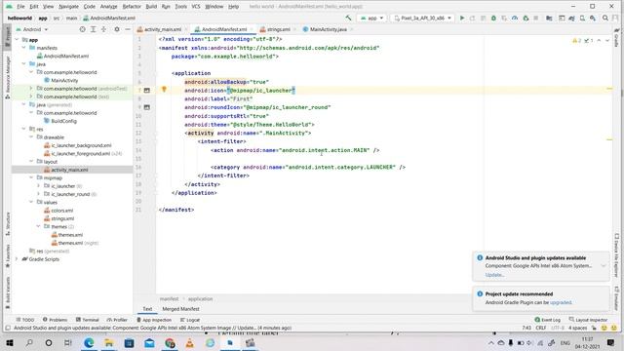624x351 pixels.
Task: Click Select Opened File target icon in Project panel
Action: [x=82, y=29]
